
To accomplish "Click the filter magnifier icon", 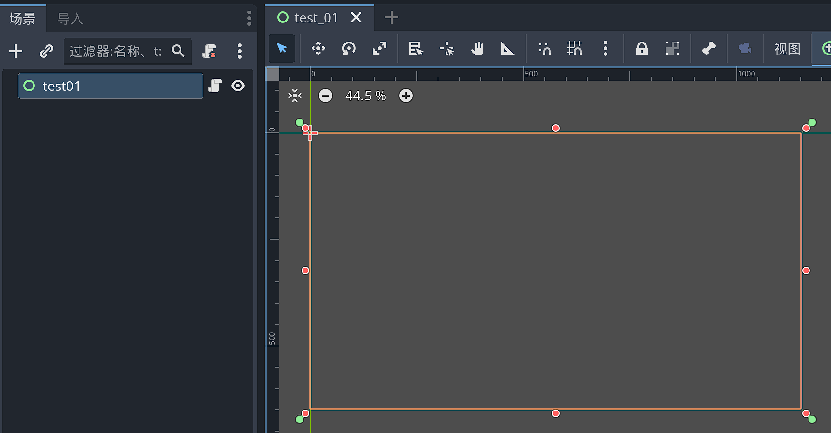I will (x=178, y=51).
